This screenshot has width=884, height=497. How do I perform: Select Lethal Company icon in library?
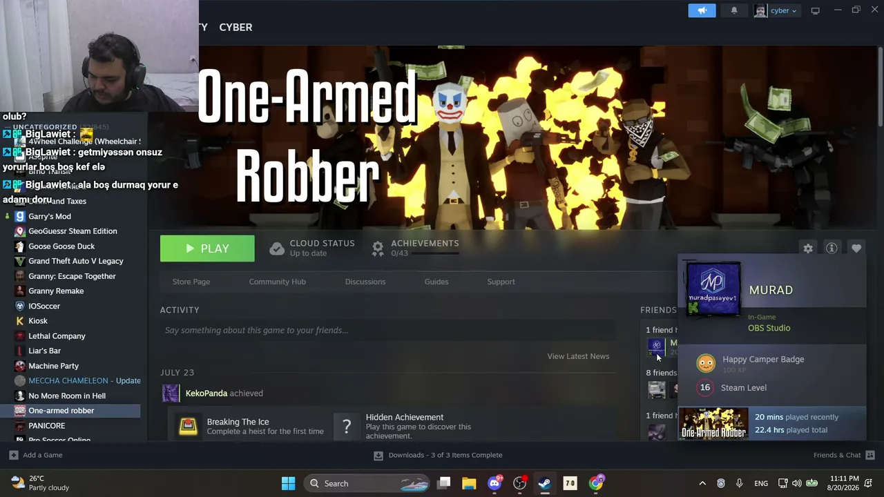pyautogui.click(x=20, y=336)
